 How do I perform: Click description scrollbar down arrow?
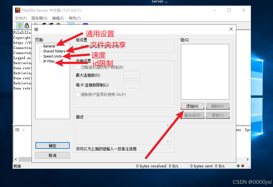[x=168, y=141]
